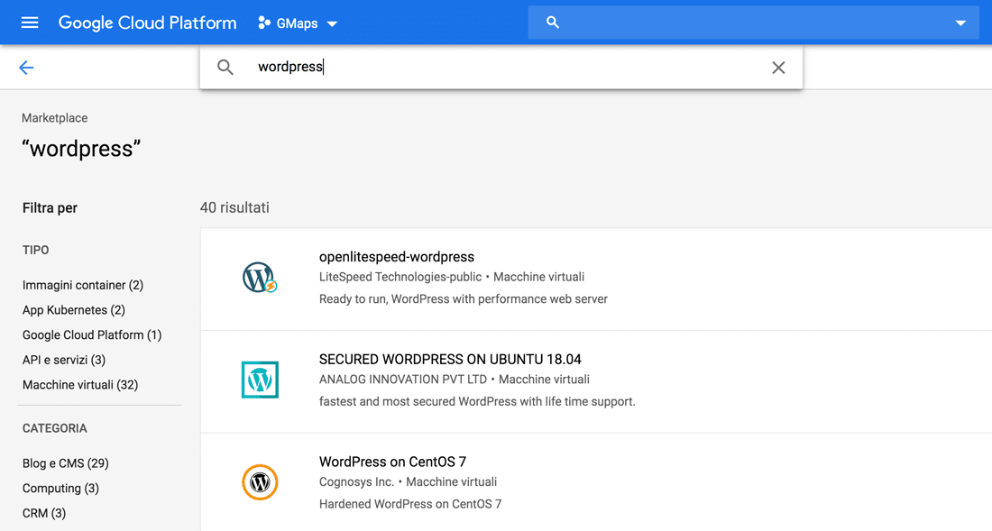The image size is (992, 531).
Task: Open WordPress on CentOS 7 result
Action: coord(392,462)
